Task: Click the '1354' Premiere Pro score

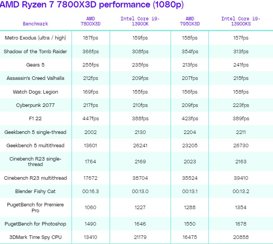Action: tap(241, 208)
